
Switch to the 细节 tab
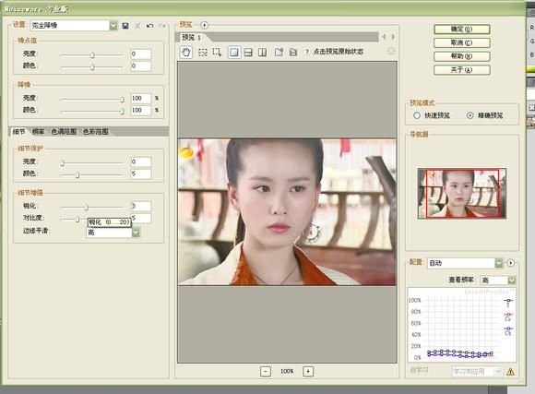pyautogui.click(x=18, y=131)
